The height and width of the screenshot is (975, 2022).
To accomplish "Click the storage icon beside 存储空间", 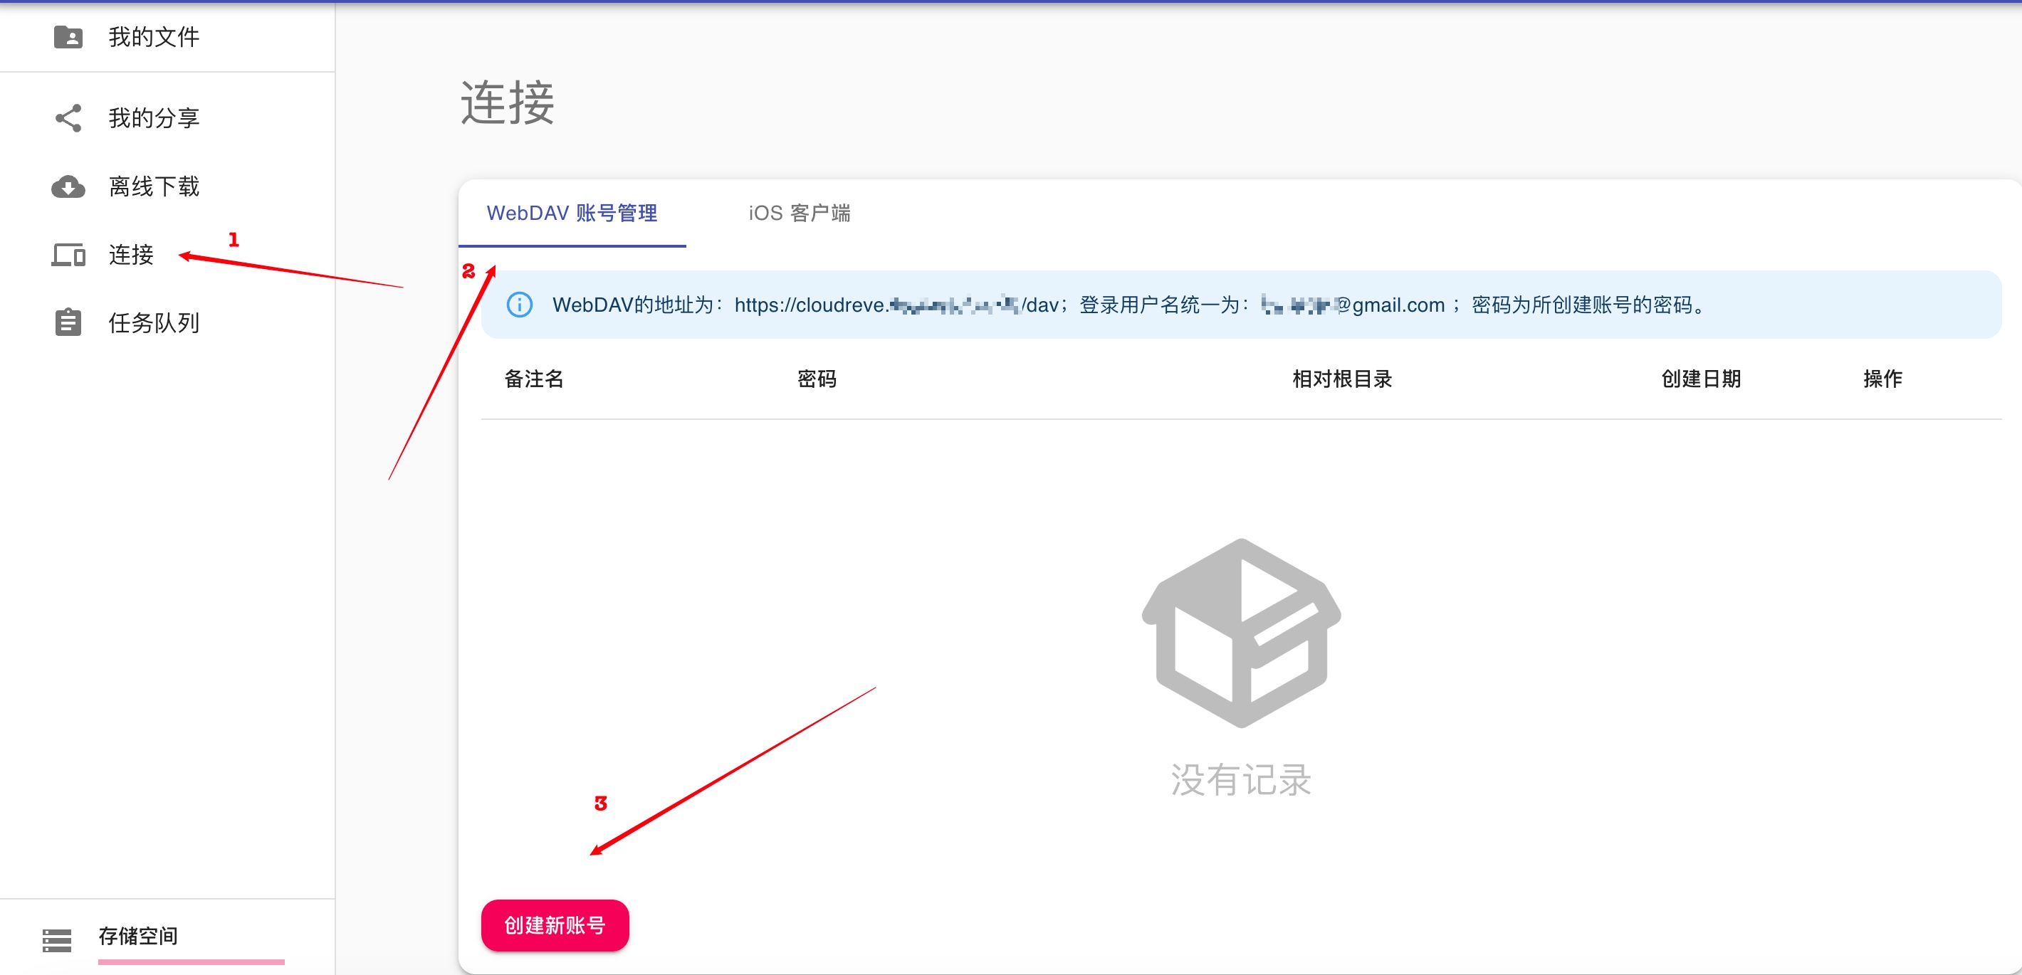I will click(x=56, y=939).
